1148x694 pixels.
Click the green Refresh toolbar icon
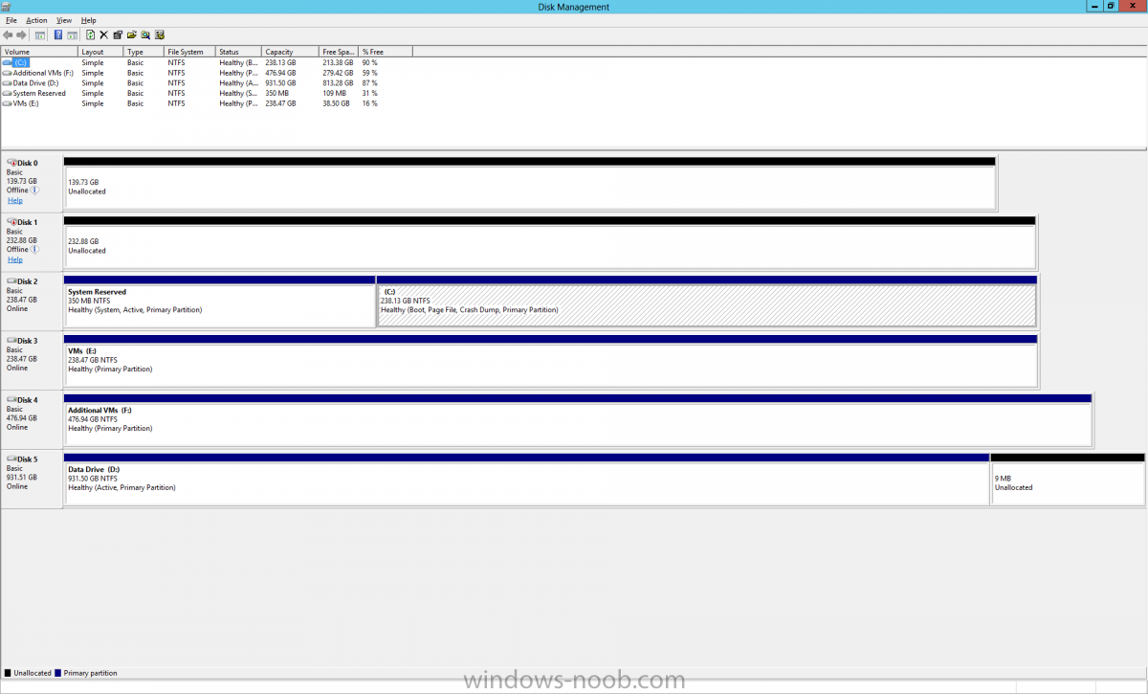point(90,35)
